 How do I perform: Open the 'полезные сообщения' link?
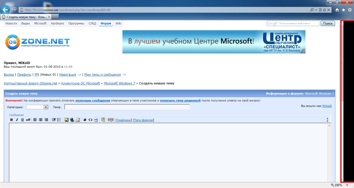pos(93,100)
